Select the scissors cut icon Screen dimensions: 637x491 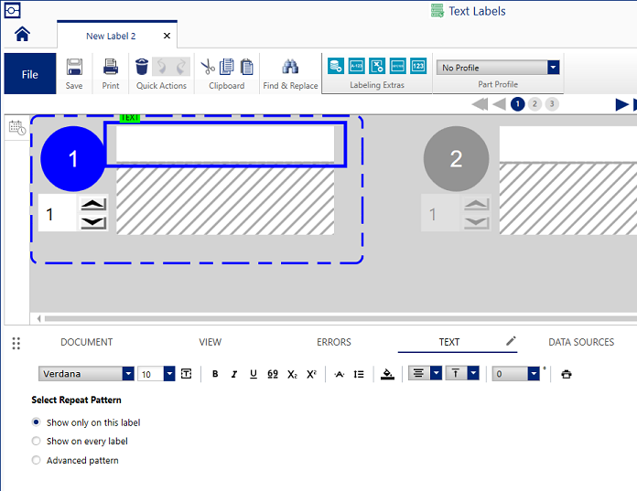click(x=208, y=67)
